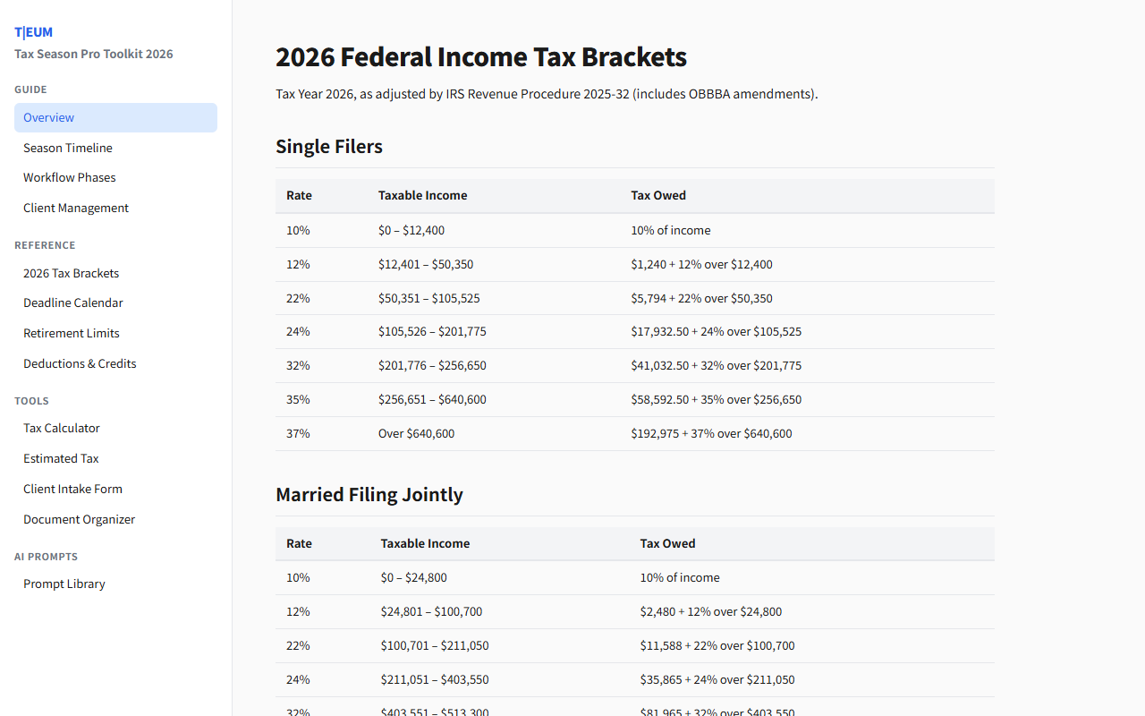
Task: Click the TEUM logo
Action: click(x=33, y=32)
